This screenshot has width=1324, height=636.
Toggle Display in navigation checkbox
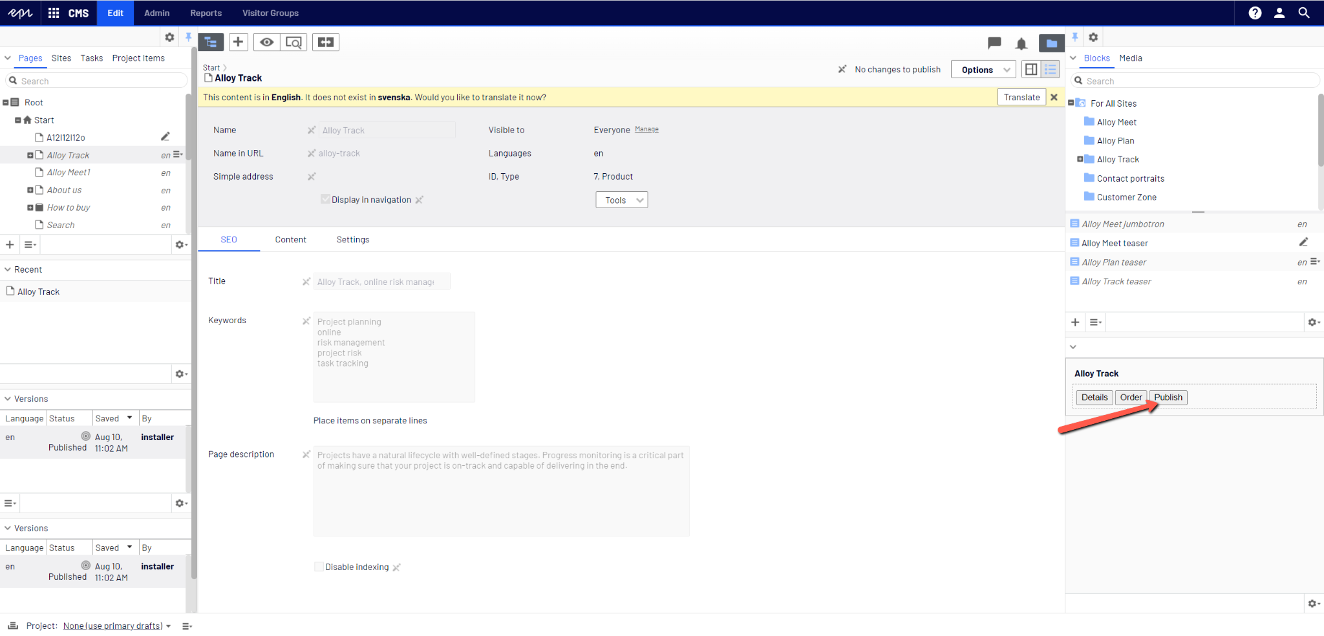tap(325, 199)
